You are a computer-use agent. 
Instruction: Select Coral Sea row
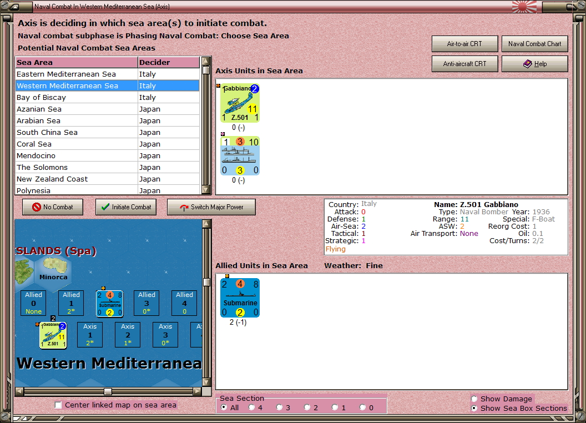point(107,144)
